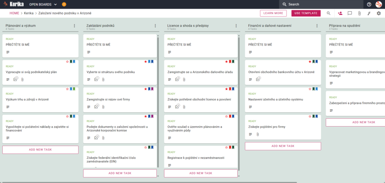Click the orange notification badge icon
The width and height of the screenshot is (385, 183).
[x=64, y=5]
